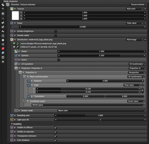Click the Projection in type dropdown
Image resolution: width=149 pixels, height=144 pixels.
click(x=137, y=68)
